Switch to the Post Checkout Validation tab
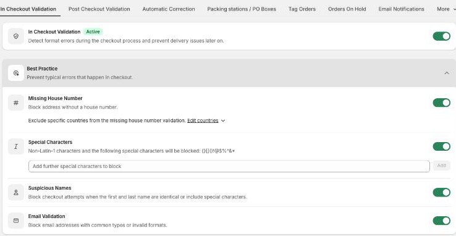This screenshot has height=236, width=456. coord(99,9)
